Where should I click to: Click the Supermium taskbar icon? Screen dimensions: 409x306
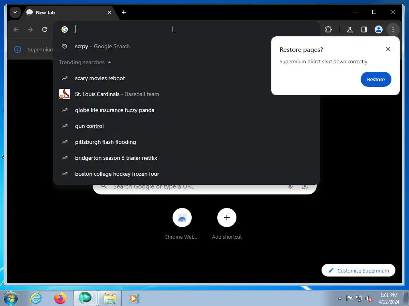pyautogui.click(x=85, y=298)
